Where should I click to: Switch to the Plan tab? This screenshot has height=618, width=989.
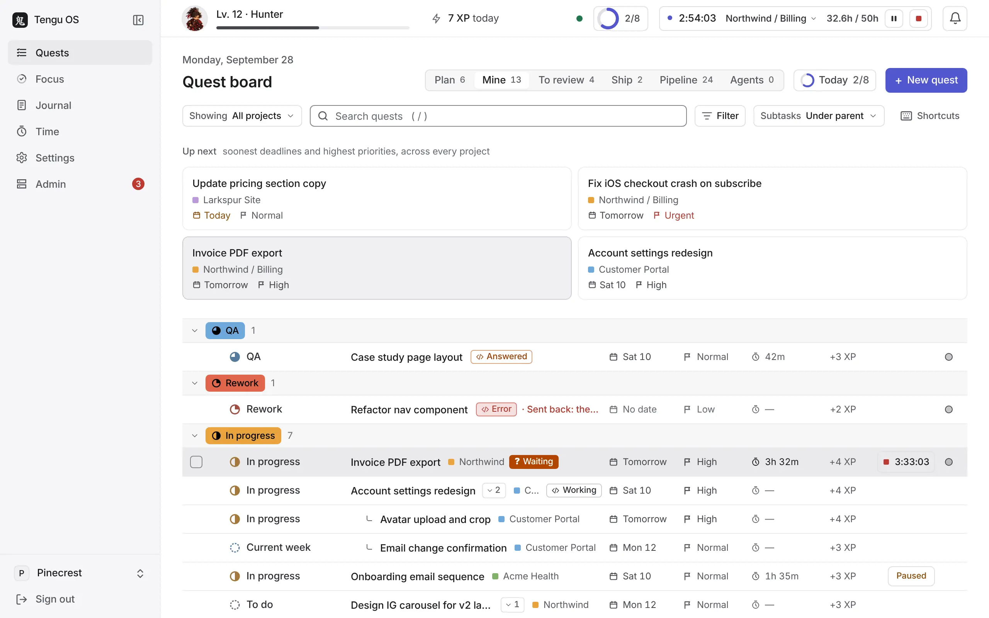(450, 80)
